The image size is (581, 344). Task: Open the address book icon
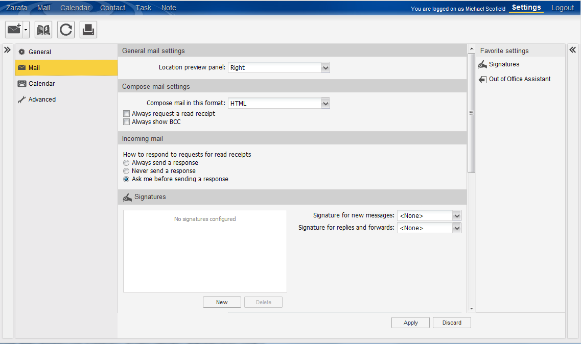point(43,30)
